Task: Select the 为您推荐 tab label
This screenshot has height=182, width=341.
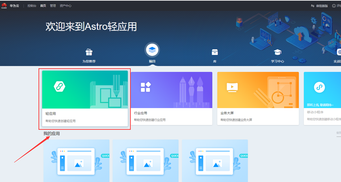Action: click(89, 61)
